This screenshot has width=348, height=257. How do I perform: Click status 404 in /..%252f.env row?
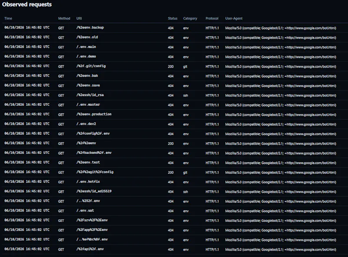[171, 202]
